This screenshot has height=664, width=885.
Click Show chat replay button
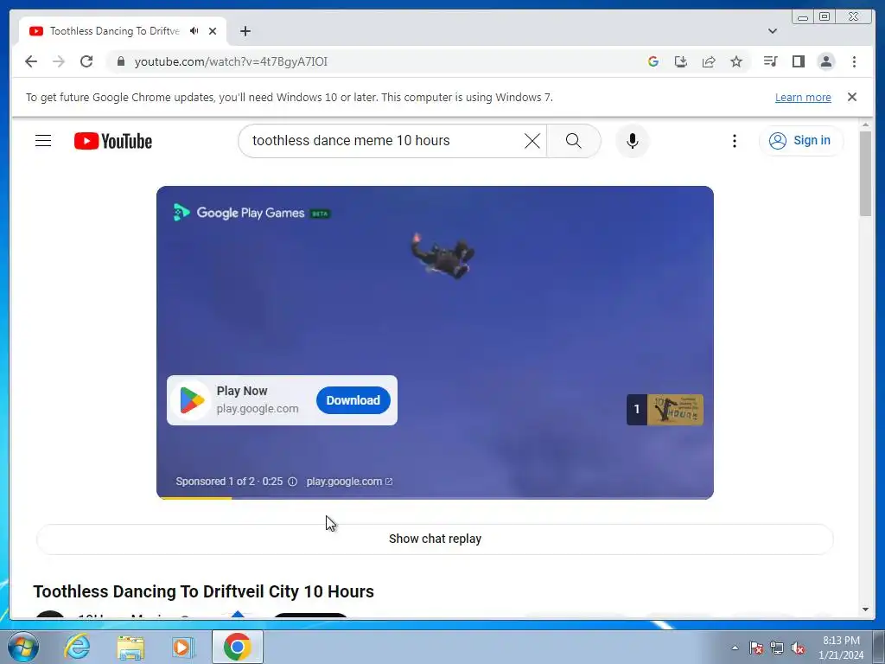click(x=436, y=539)
